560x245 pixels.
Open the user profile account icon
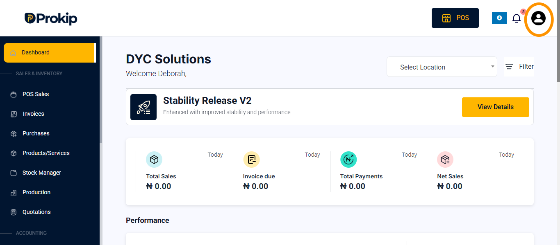click(x=538, y=18)
